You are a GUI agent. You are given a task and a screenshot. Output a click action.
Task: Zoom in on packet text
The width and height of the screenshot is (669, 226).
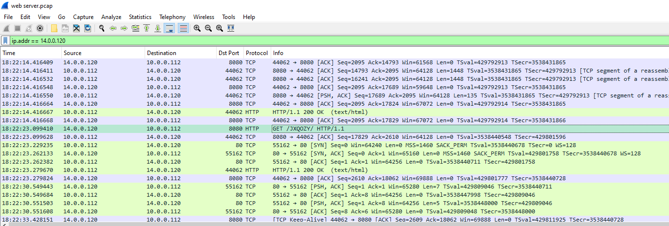[x=197, y=28]
